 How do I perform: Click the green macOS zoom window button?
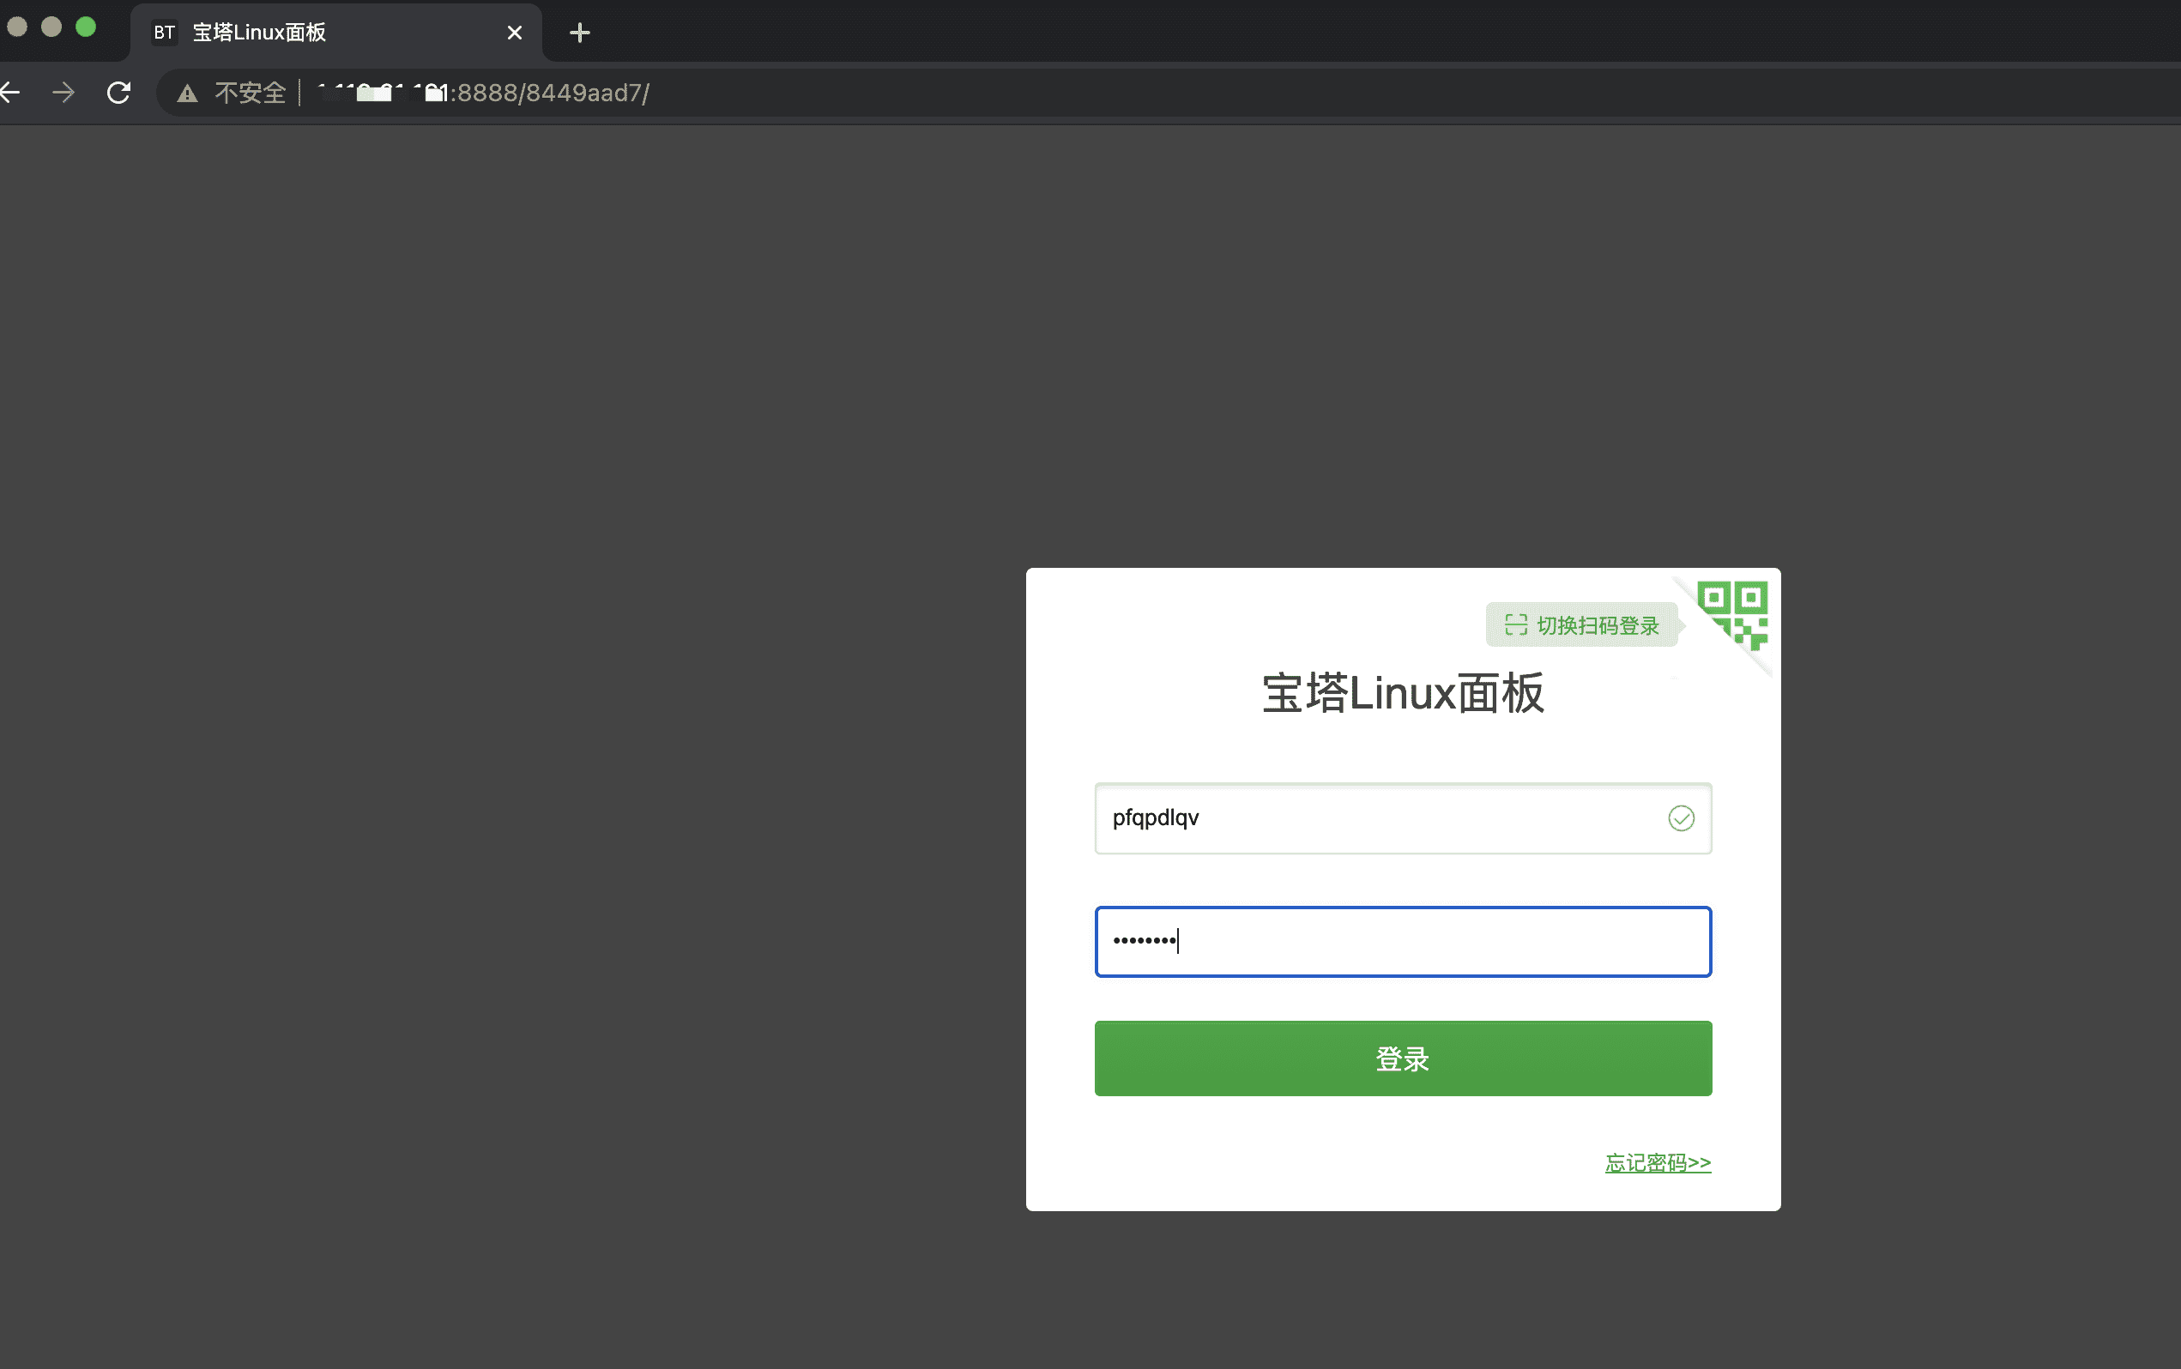[86, 26]
